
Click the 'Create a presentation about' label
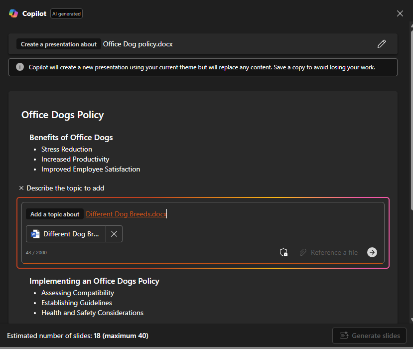pos(59,44)
